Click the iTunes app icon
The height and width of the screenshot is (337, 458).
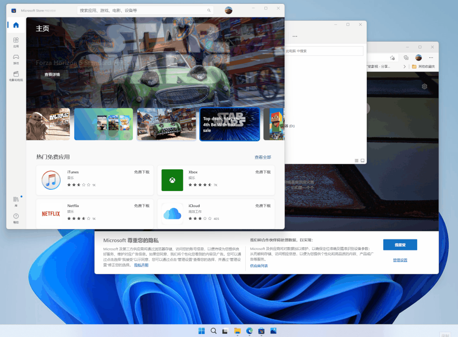pos(51,180)
